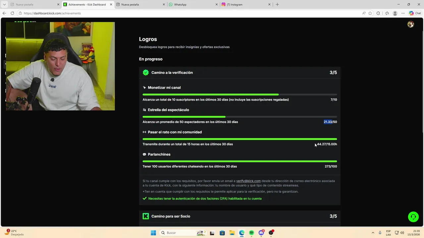Open Spotify from the taskbar
The height and width of the screenshot is (238, 424).
pyautogui.click(x=251, y=233)
